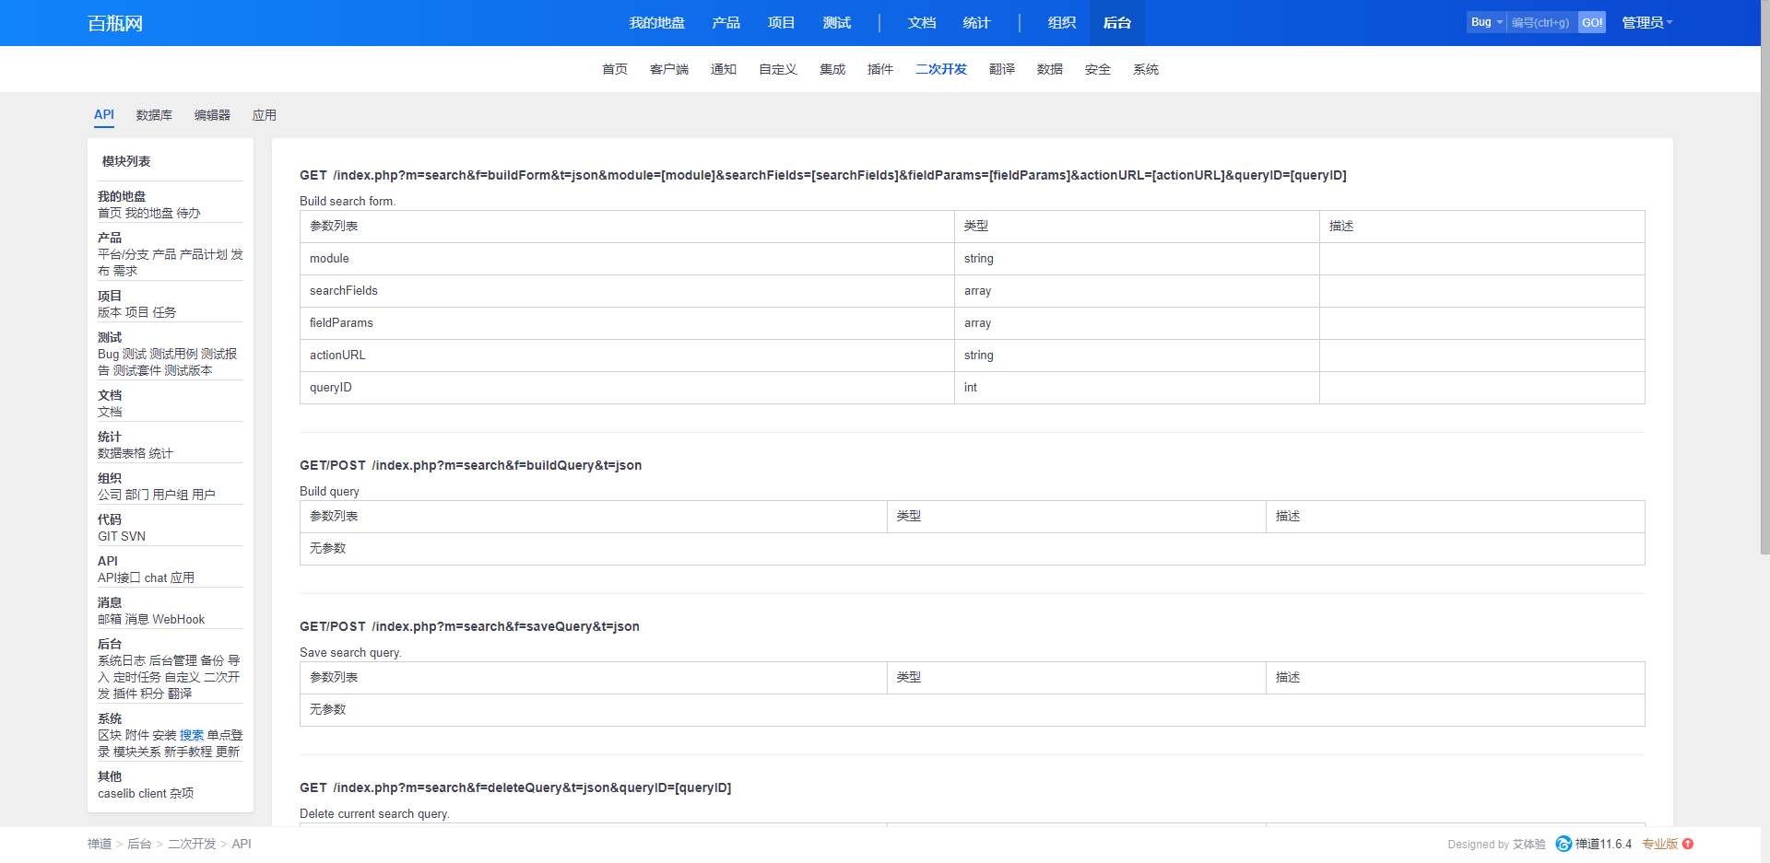Open 安全 in the admin submenu
This screenshot has height=863, width=1770.
[1097, 69]
